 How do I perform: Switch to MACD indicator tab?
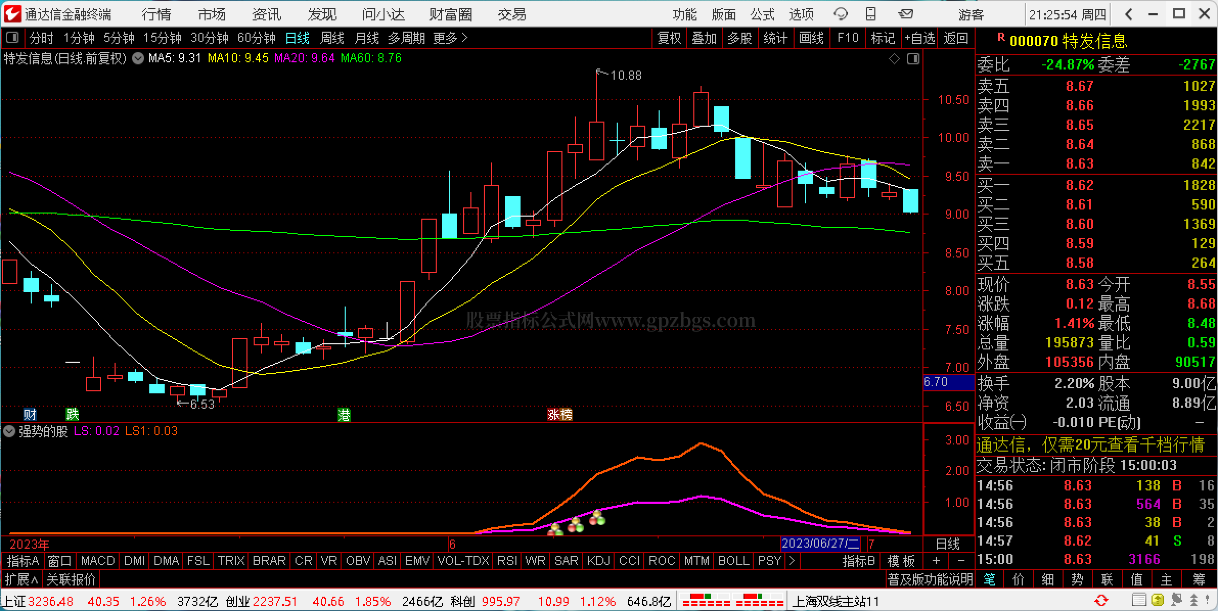[98, 561]
